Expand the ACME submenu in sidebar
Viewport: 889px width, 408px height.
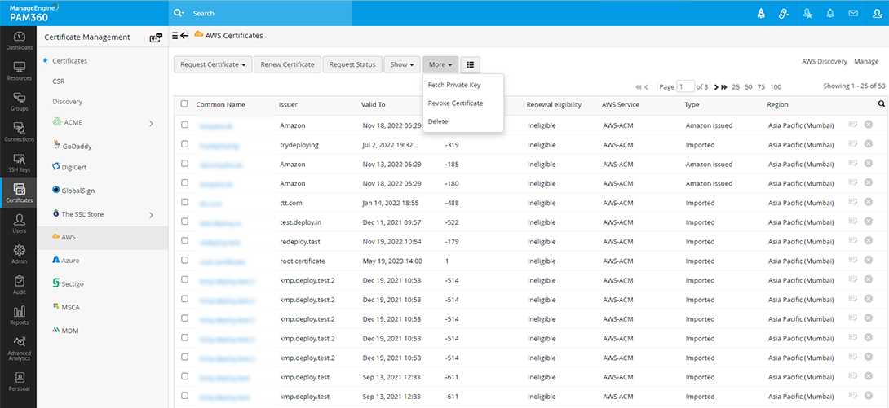[151, 123]
